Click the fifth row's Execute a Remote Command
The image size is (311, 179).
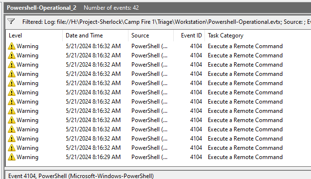[245, 83]
